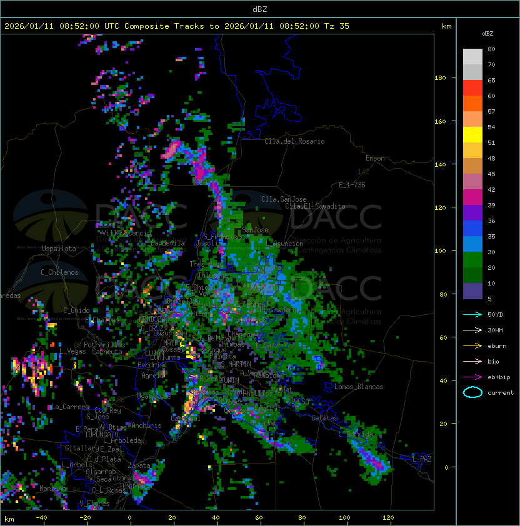The width and height of the screenshot is (520, 526).
Task: Click the '35' value on color scale
Action: [491, 237]
